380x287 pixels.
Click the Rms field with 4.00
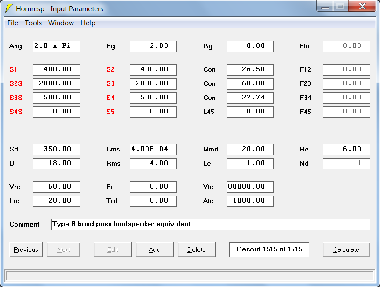153,164
